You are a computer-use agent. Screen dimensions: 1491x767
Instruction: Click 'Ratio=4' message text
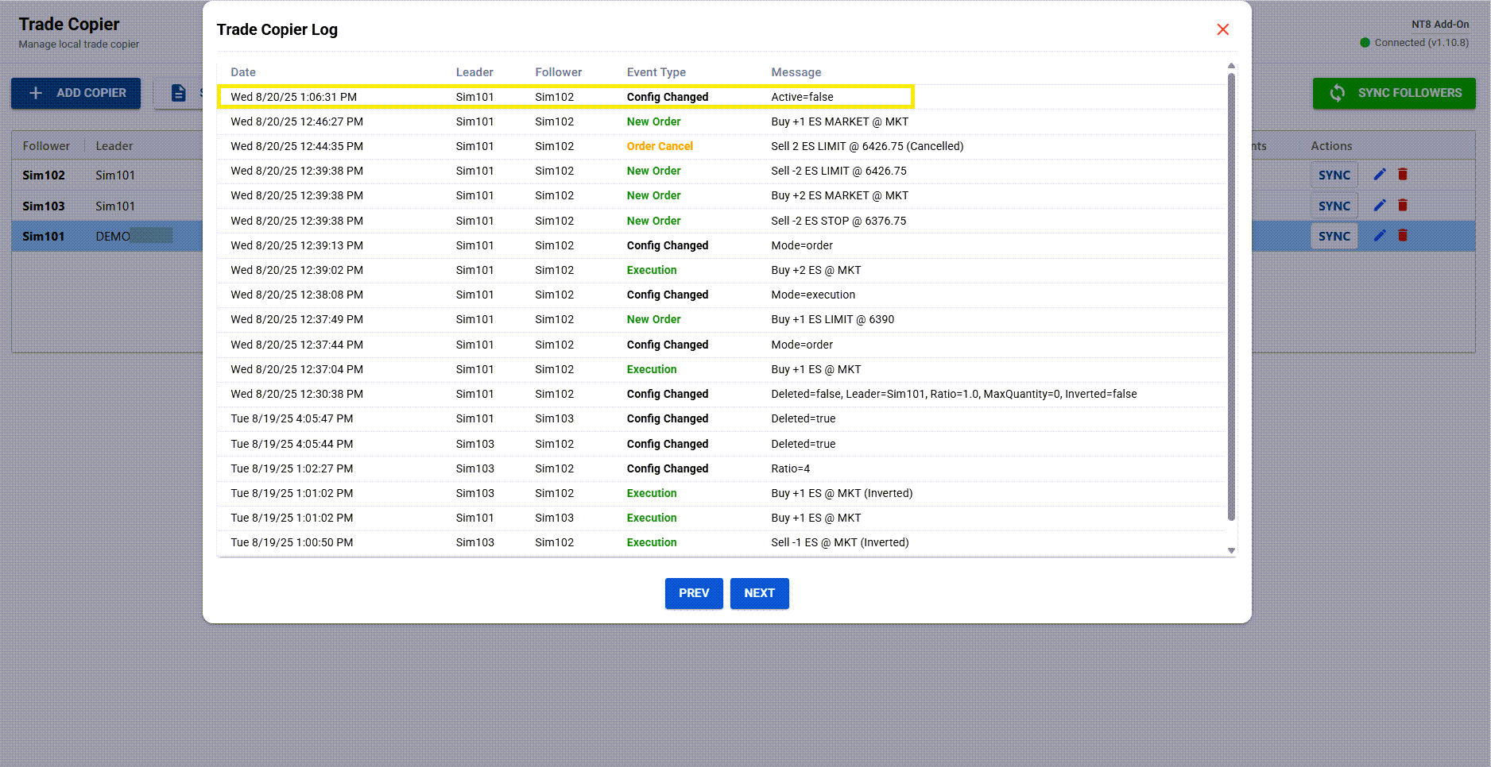click(x=790, y=468)
